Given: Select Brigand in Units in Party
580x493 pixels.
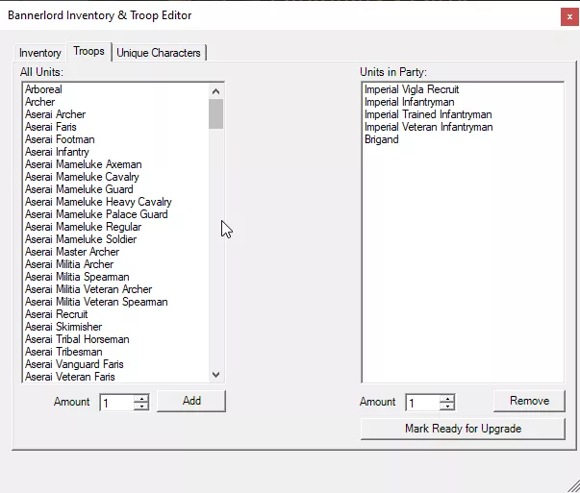Looking at the screenshot, I should point(463,139).
